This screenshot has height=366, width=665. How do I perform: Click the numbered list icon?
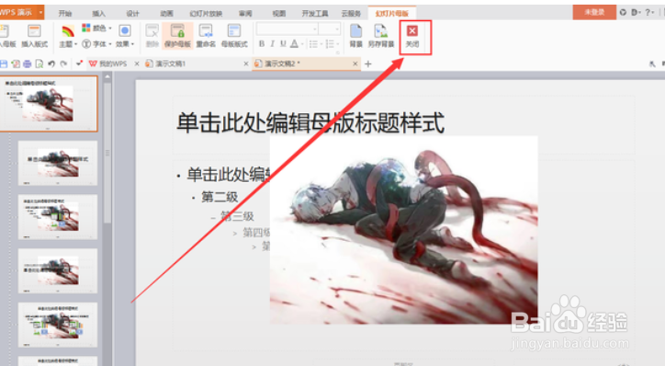330,44
